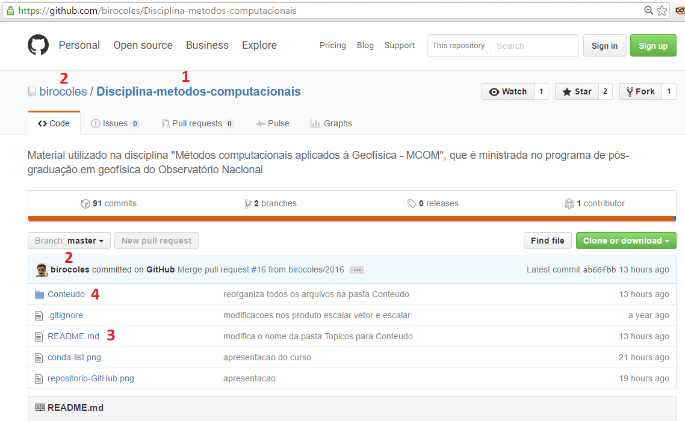Open the Disciplina-metodos-computacionais repository link
The width and height of the screenshot is (685, 421).
198,91
